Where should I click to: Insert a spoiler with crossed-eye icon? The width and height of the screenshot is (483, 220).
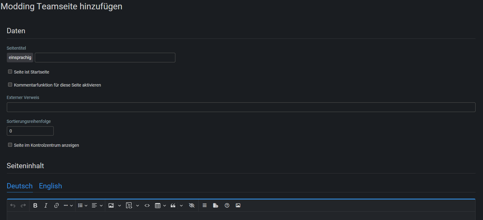tap(192, 205)
